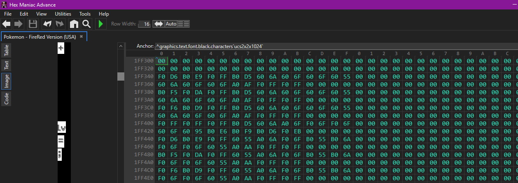Click the scroll-up arrow of hex scrollbar
This screenshot has width=518, height=183.
[121, 46]
